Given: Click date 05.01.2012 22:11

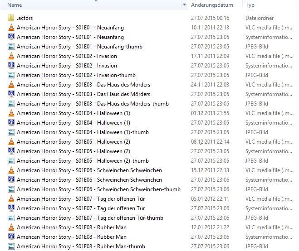Looking at the screenshot, I should click(210, 199).
